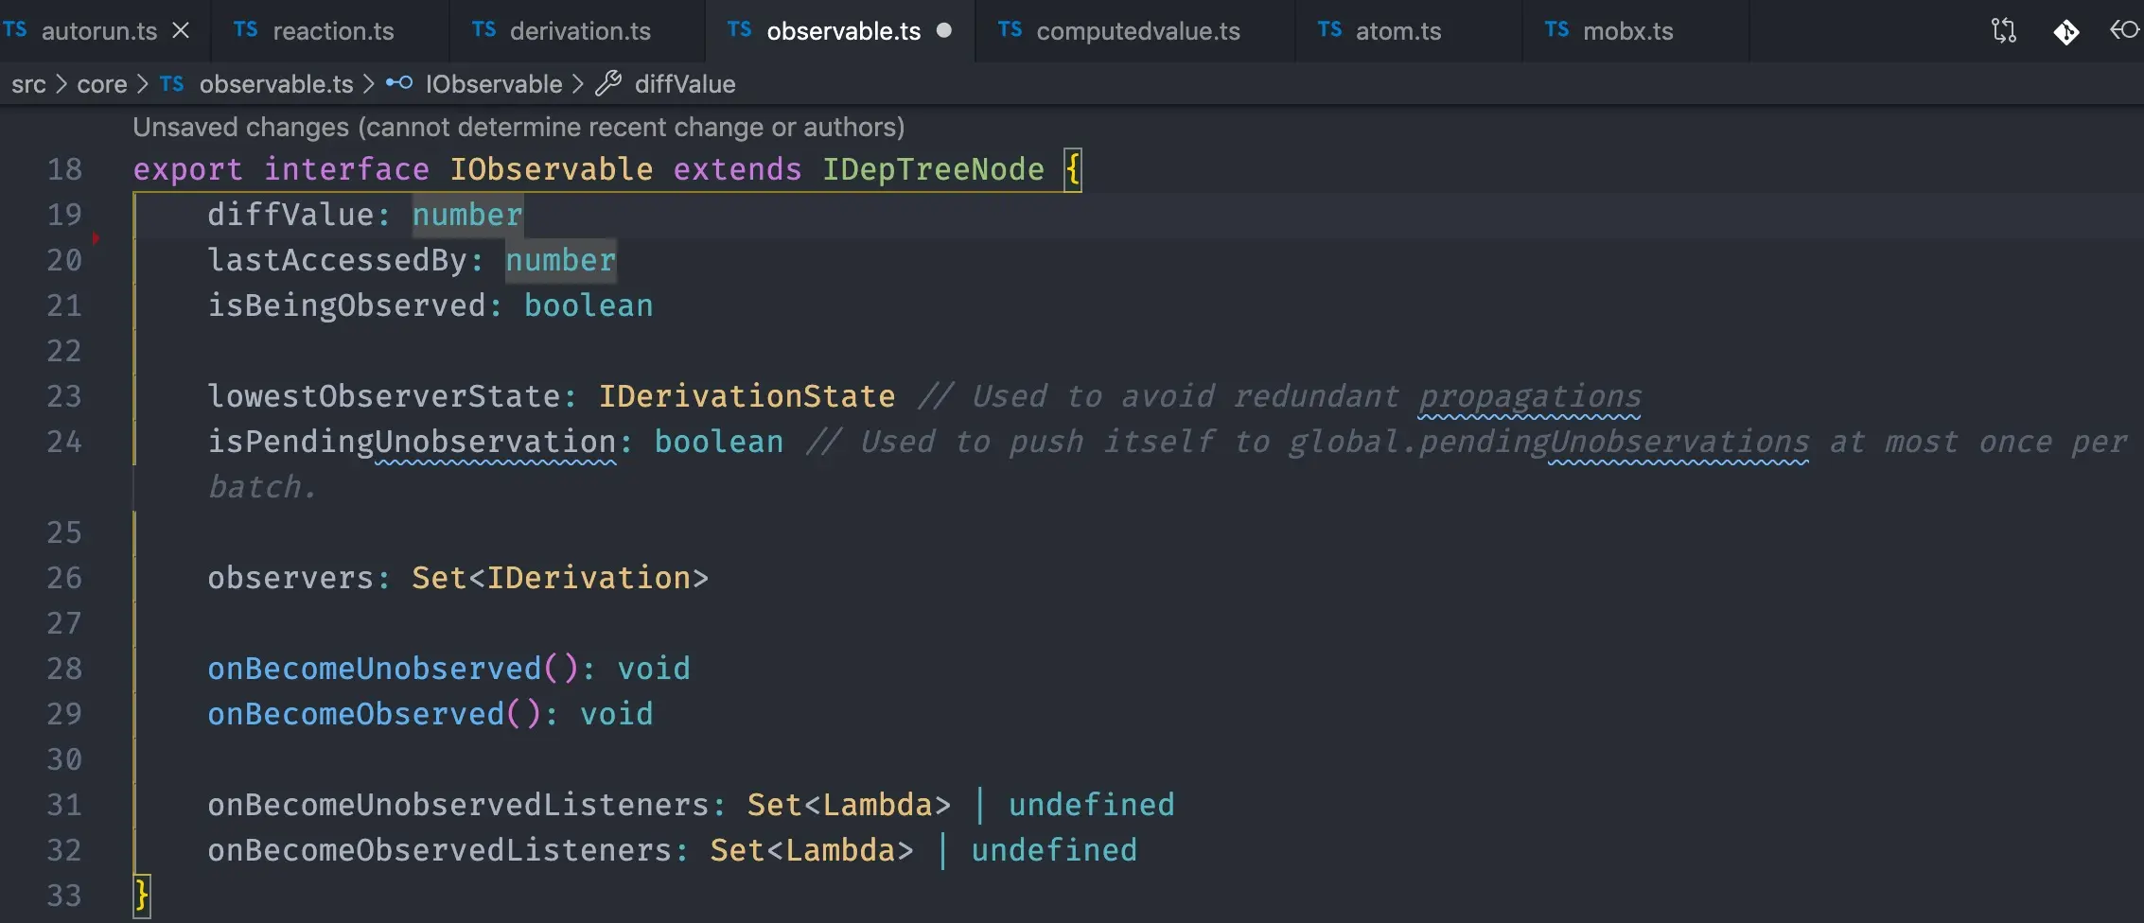
Task: Click the Open Changes compare icon top right
Action: pyautogui.click(x=2003, y=31)
